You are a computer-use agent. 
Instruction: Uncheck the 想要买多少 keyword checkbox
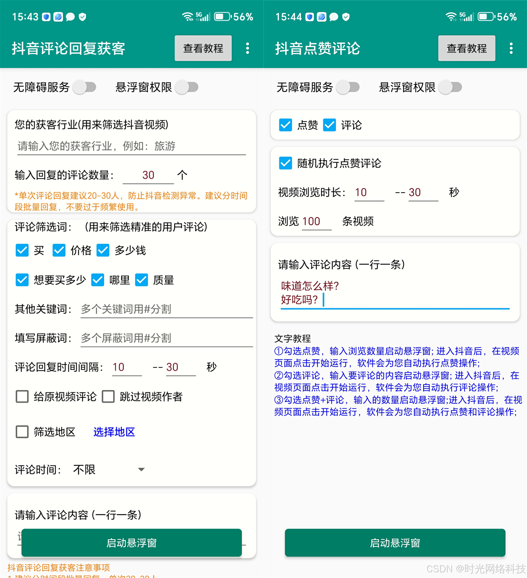[22, 280]
